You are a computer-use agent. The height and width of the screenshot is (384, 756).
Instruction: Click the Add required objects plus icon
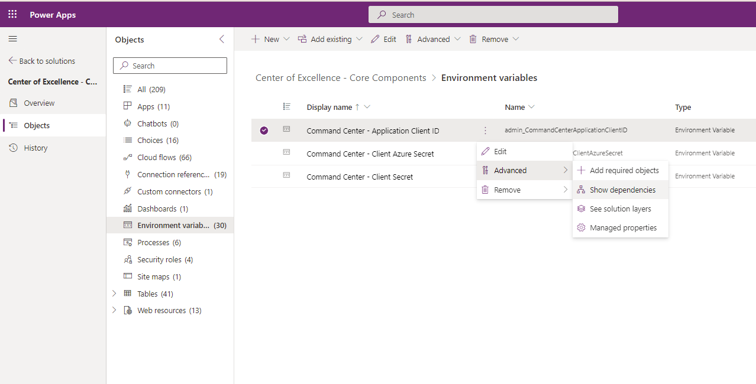pos(581,170)
